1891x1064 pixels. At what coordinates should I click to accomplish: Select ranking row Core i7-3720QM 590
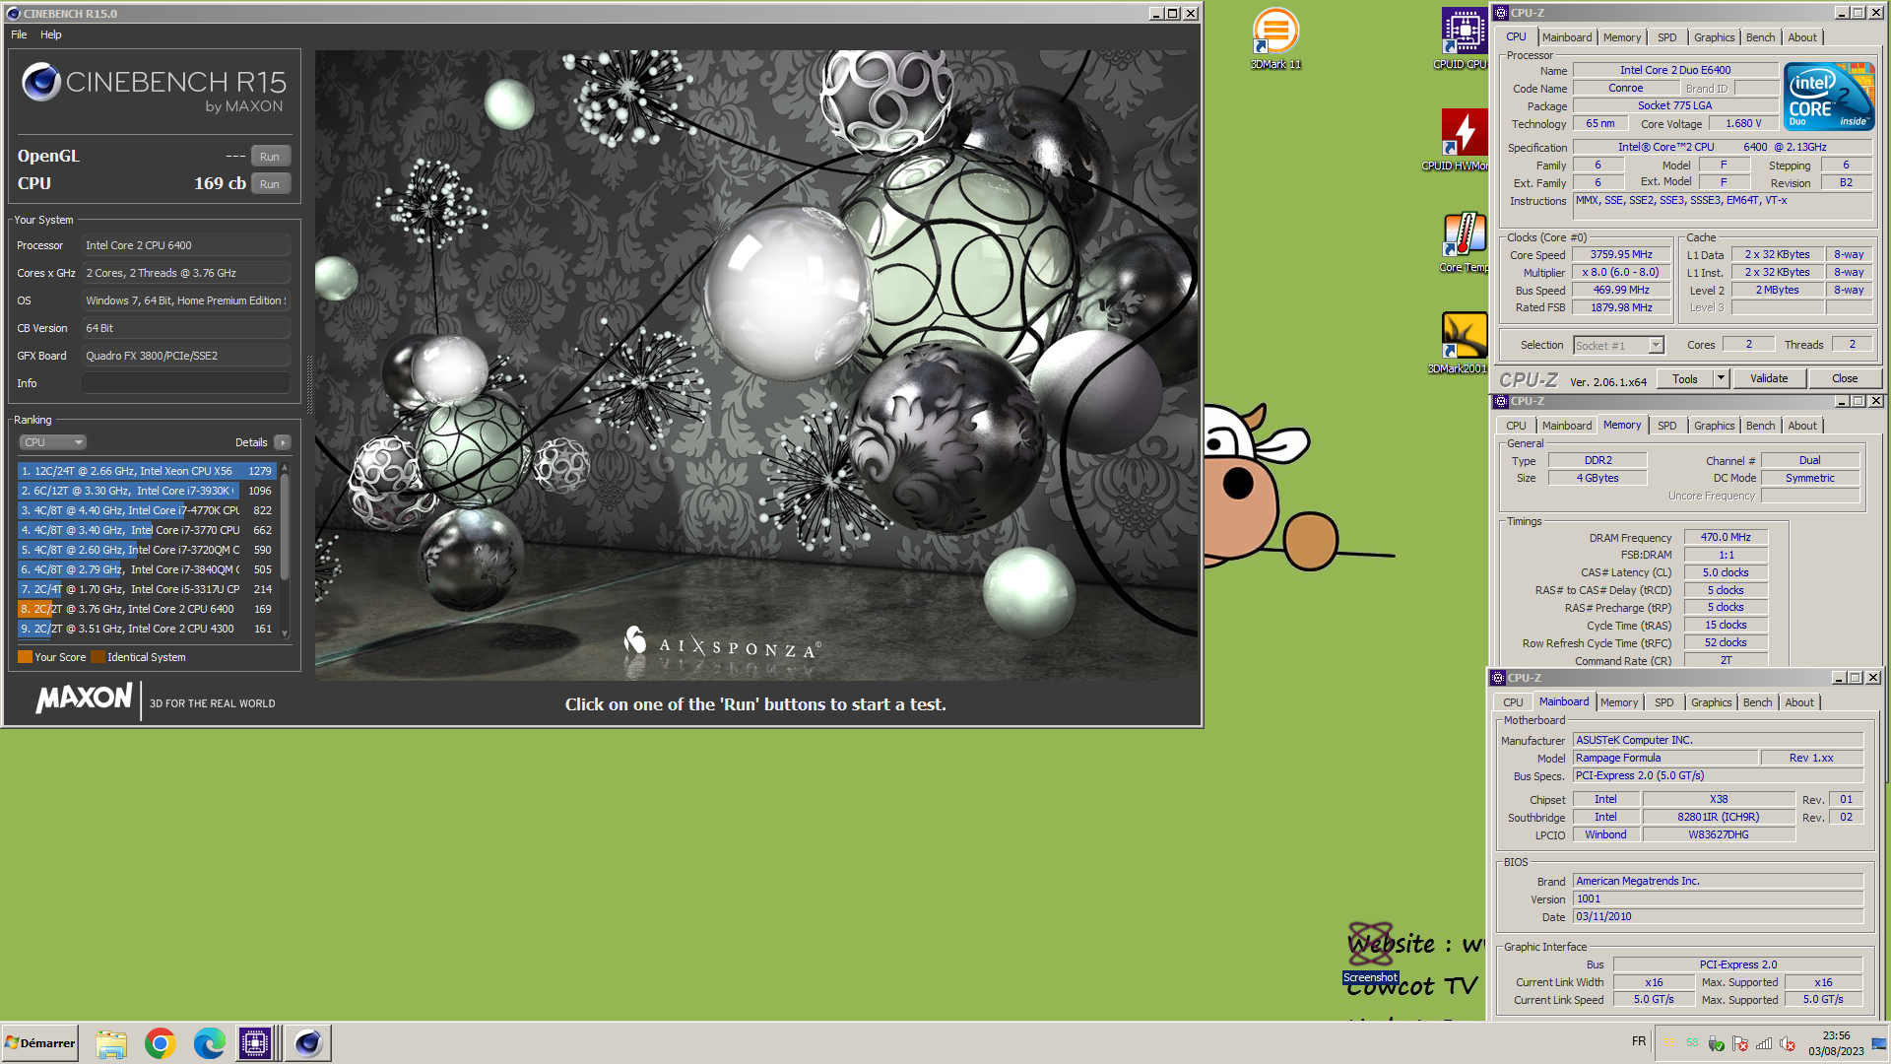146,550
